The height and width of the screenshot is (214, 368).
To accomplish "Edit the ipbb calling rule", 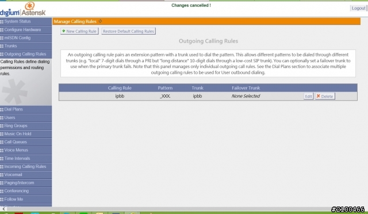I will click(308, 96).
